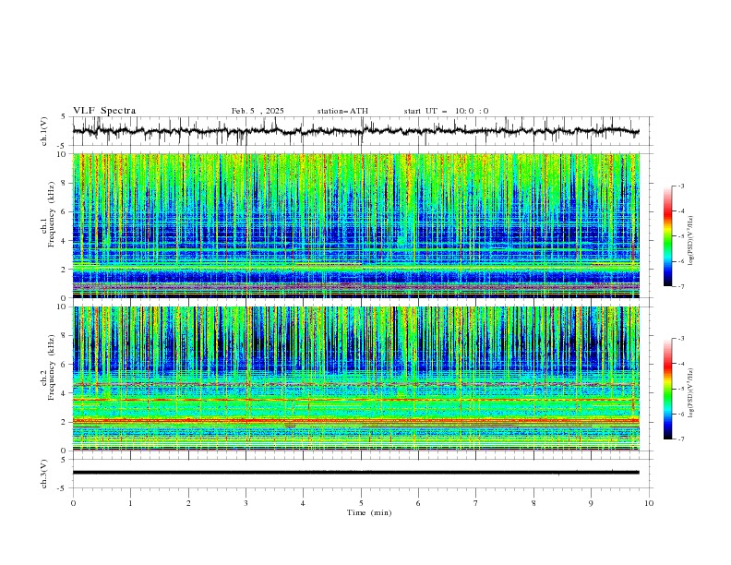731x565 pixels.
Task: Click the "VLF Spectra" title text
Action: (104, 111)
